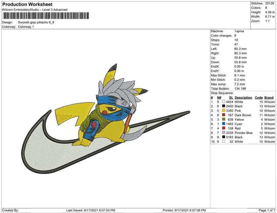Click the Max Jump value 7.2 mm
Viewport: 277px width, 213px height.
coord(240,84)
